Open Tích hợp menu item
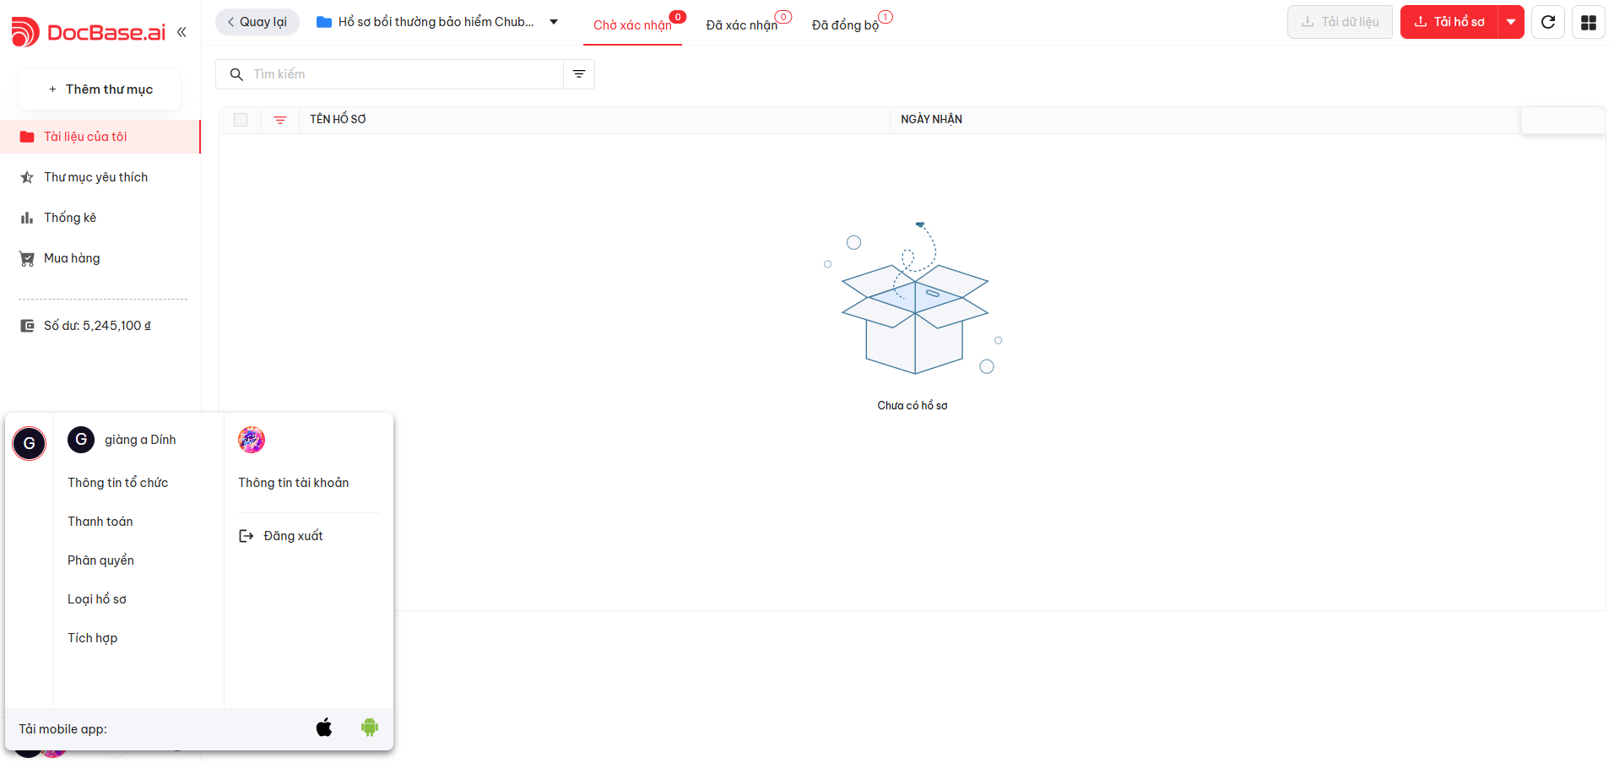The image size is (1614, 763). click(x=93, y=638)
